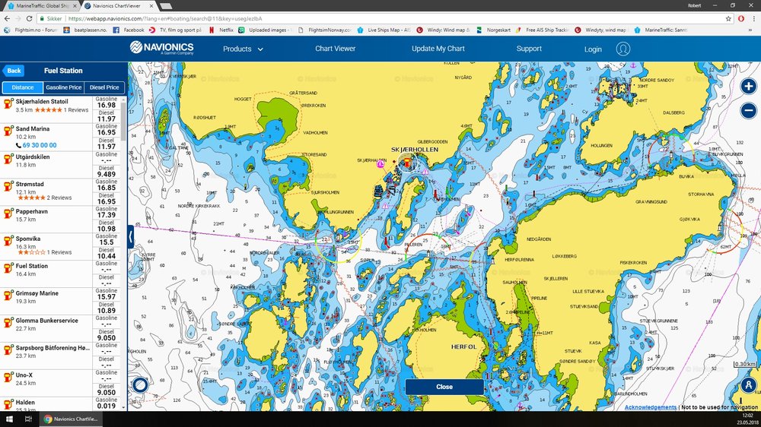Image resolution: width=761 pixels, height=427 pixels.
Task: Zoom out on the chart
Action: coord(748,110)
